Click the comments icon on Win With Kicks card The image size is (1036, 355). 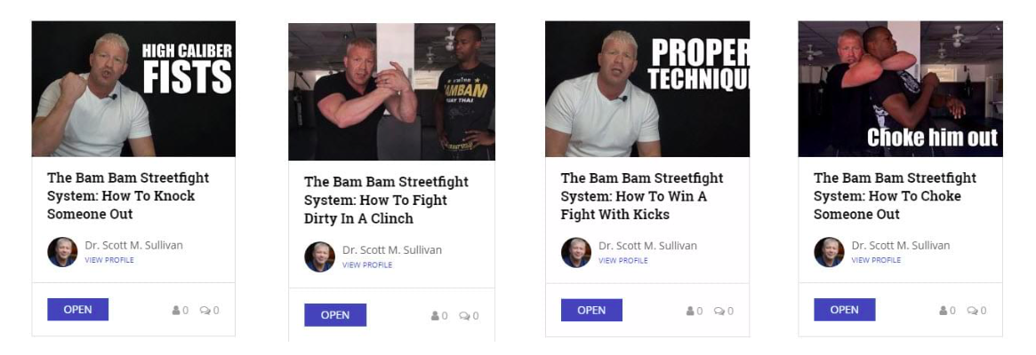719,311
